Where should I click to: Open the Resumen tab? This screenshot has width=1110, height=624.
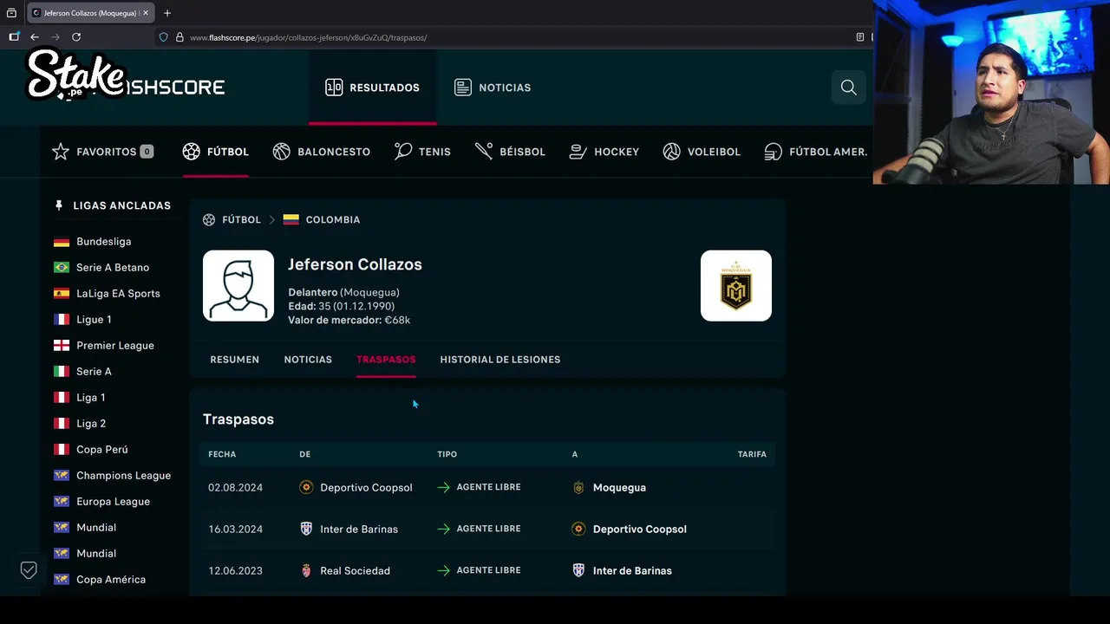coord(234,360)
